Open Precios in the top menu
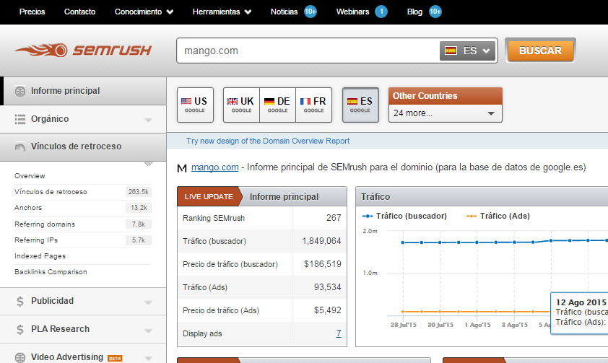The height and width of the screenshot is (363, 608). tap(32, 12)
